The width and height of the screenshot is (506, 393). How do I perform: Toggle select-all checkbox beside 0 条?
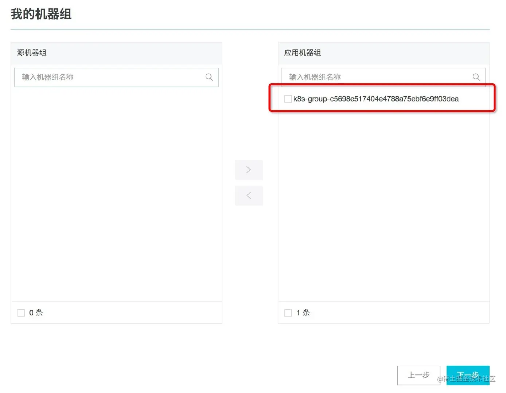(x=21, y=313)
